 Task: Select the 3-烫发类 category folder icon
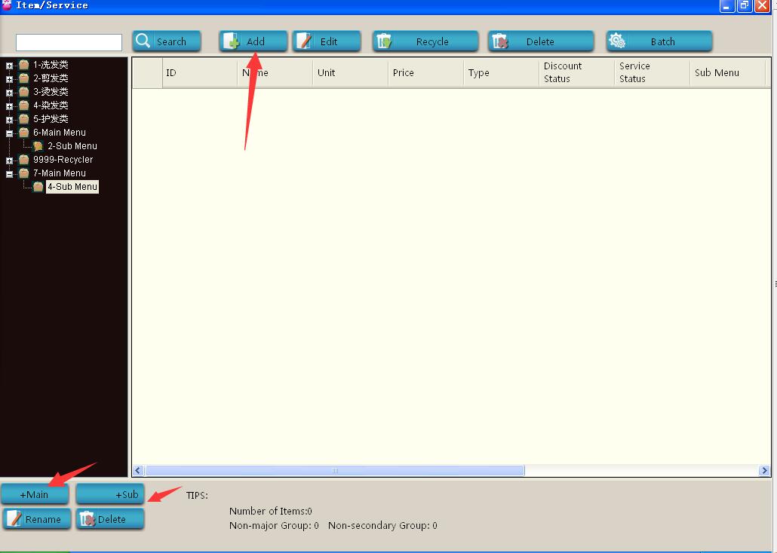(x=24, y=92)
